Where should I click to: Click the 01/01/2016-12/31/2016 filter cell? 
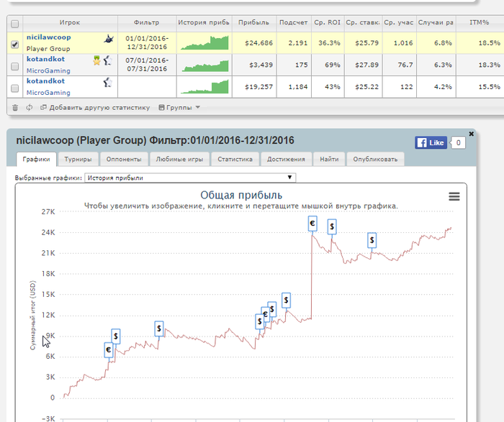[x=147, y=42]
